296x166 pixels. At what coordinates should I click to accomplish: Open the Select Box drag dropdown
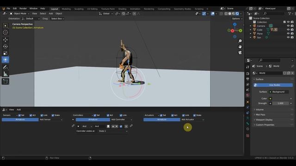coord(57,18)
